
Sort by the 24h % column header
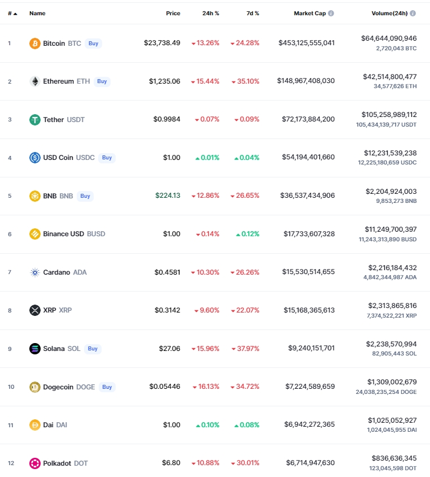coord(210,14)
